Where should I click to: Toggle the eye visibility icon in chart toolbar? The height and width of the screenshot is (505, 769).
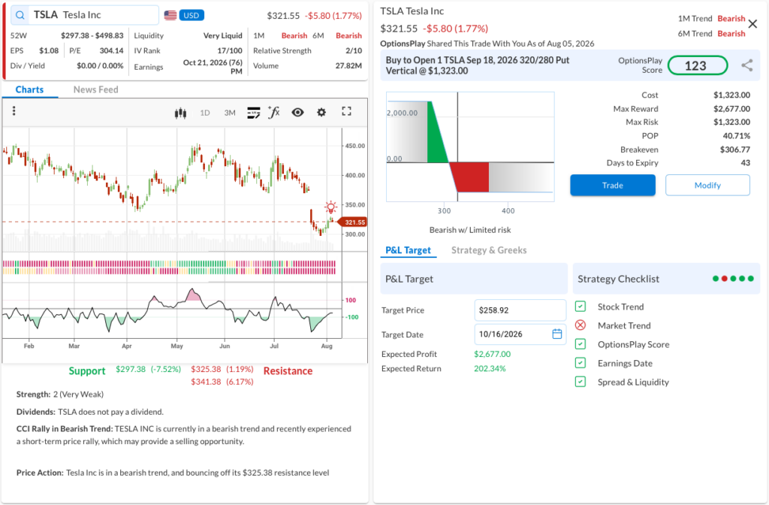coord(297,113)
